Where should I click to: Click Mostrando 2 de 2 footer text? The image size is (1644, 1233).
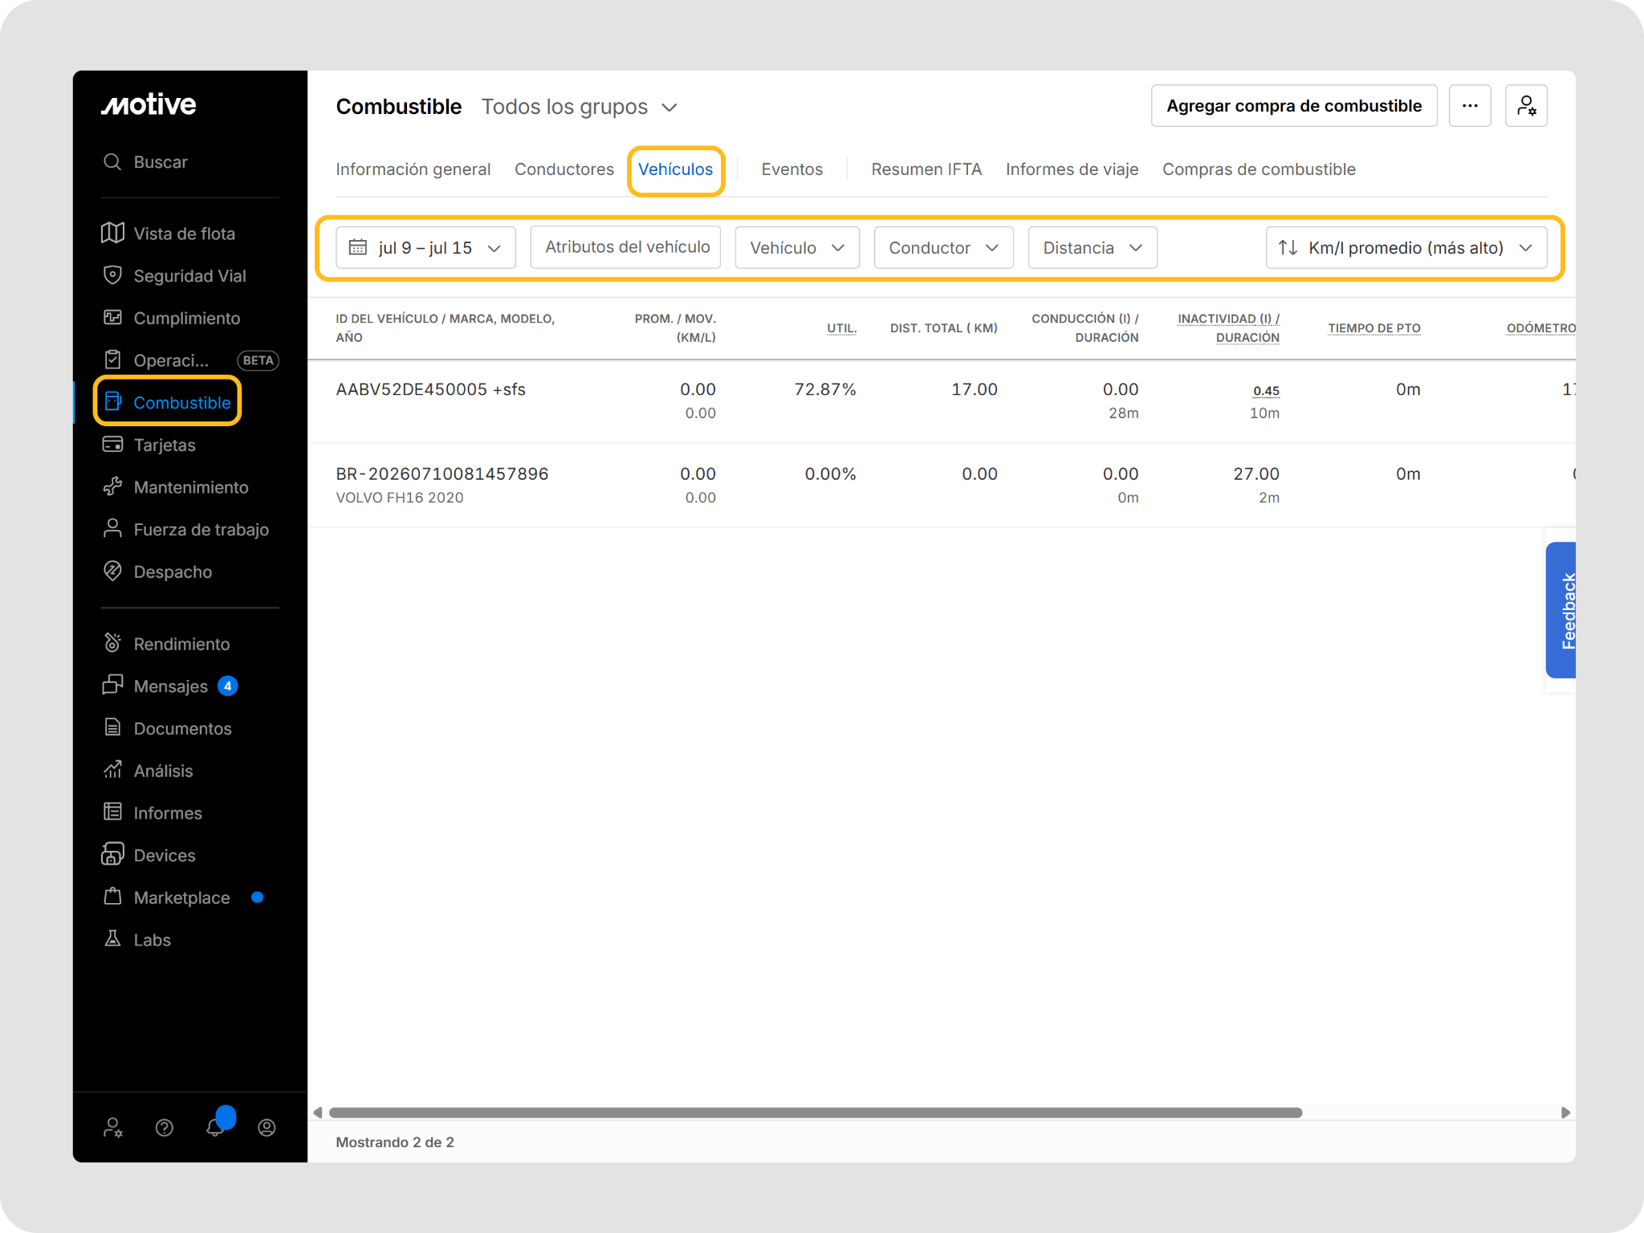395,1142
